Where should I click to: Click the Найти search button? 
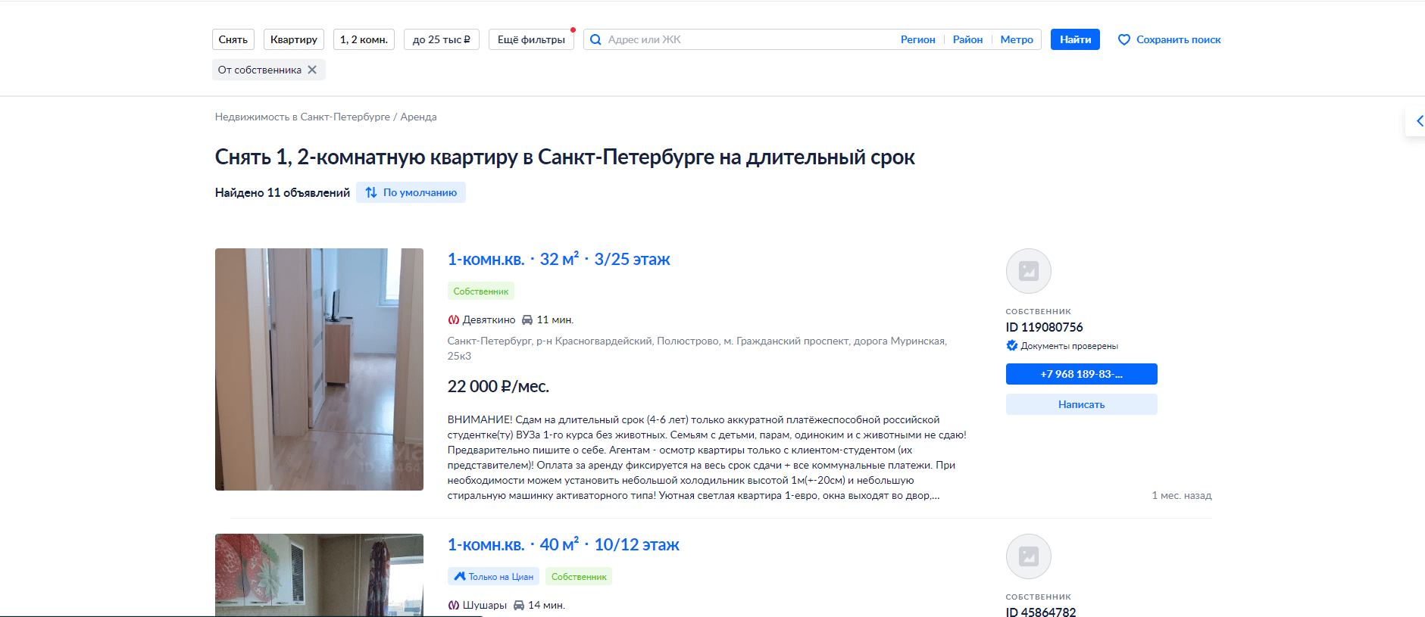tap(1075, 39)
